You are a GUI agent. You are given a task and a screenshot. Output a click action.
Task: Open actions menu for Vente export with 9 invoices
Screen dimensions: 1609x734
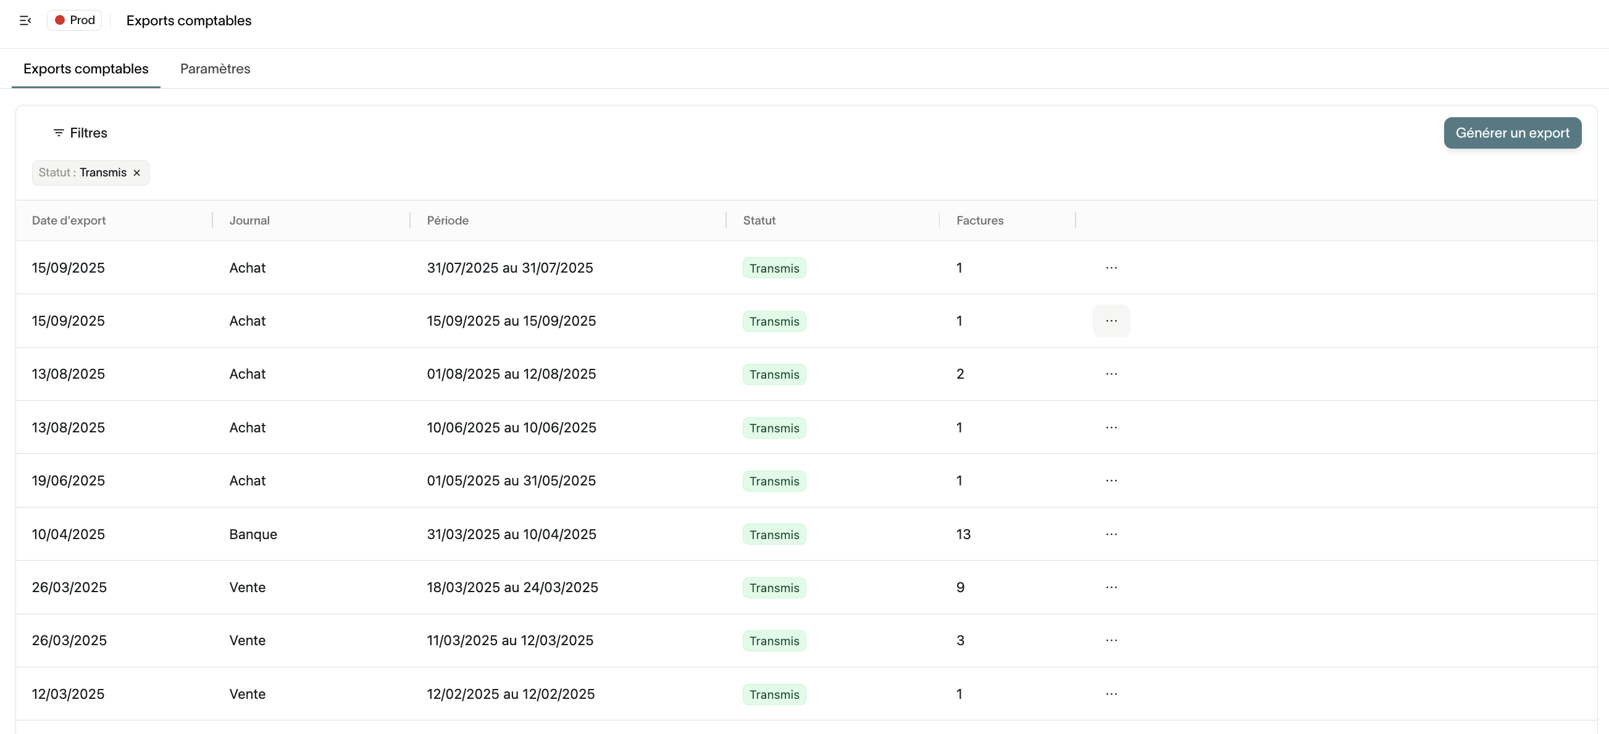[x=1111, y=587]
